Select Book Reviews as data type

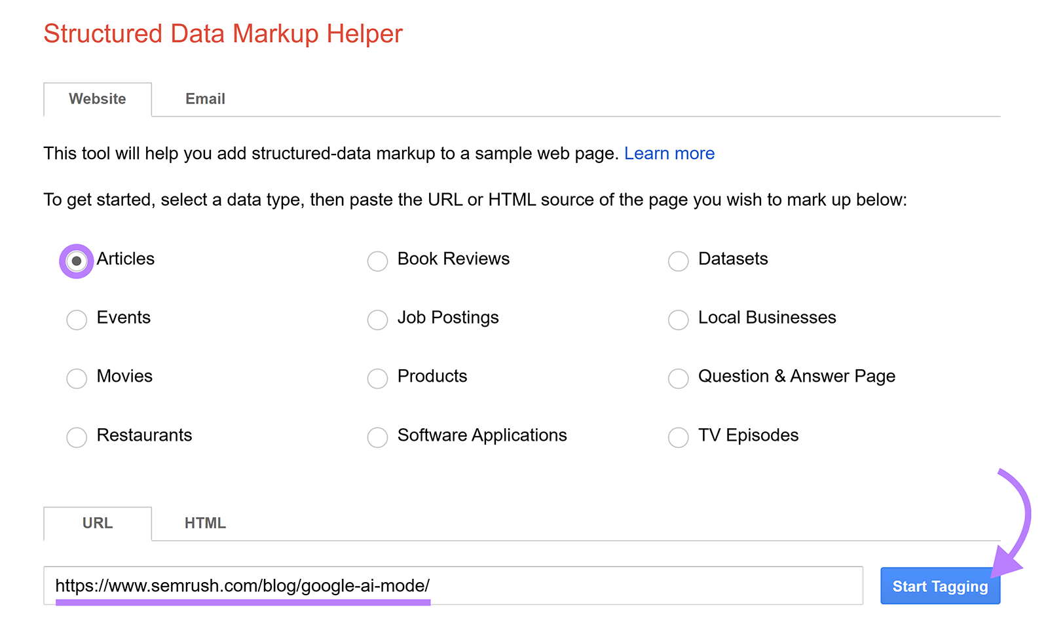tap(377, 261)
